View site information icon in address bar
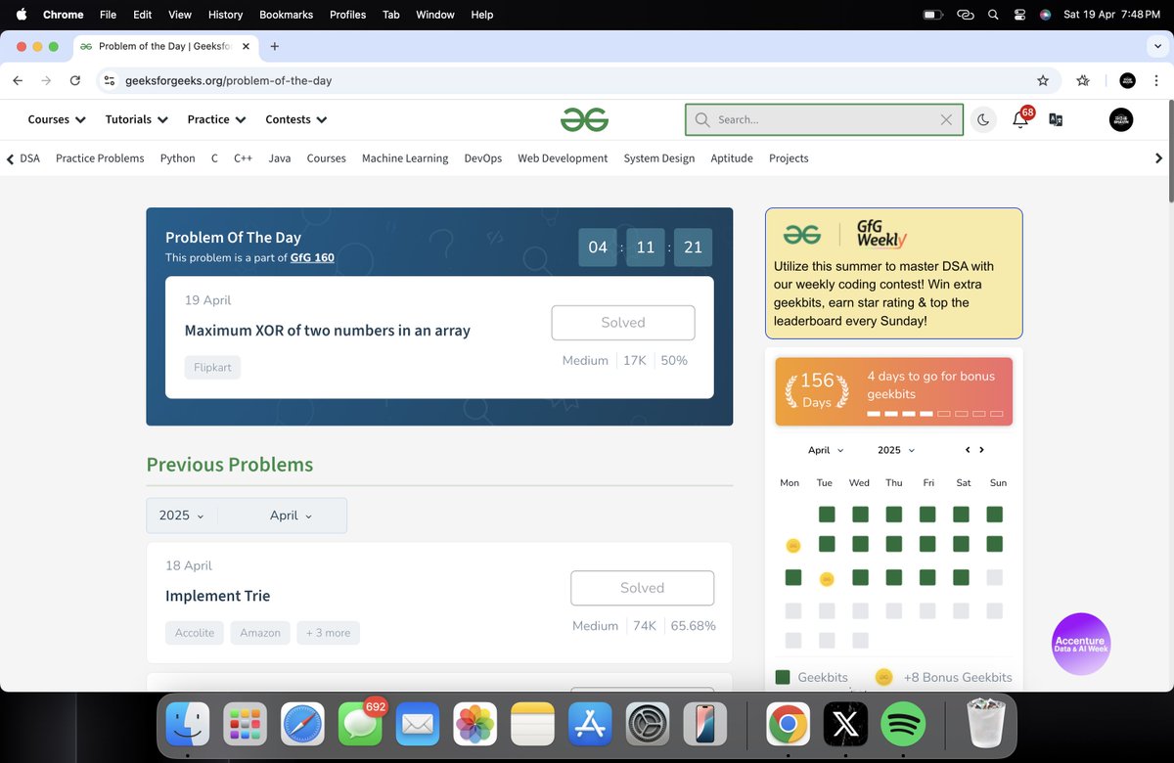 click(110, 80)
